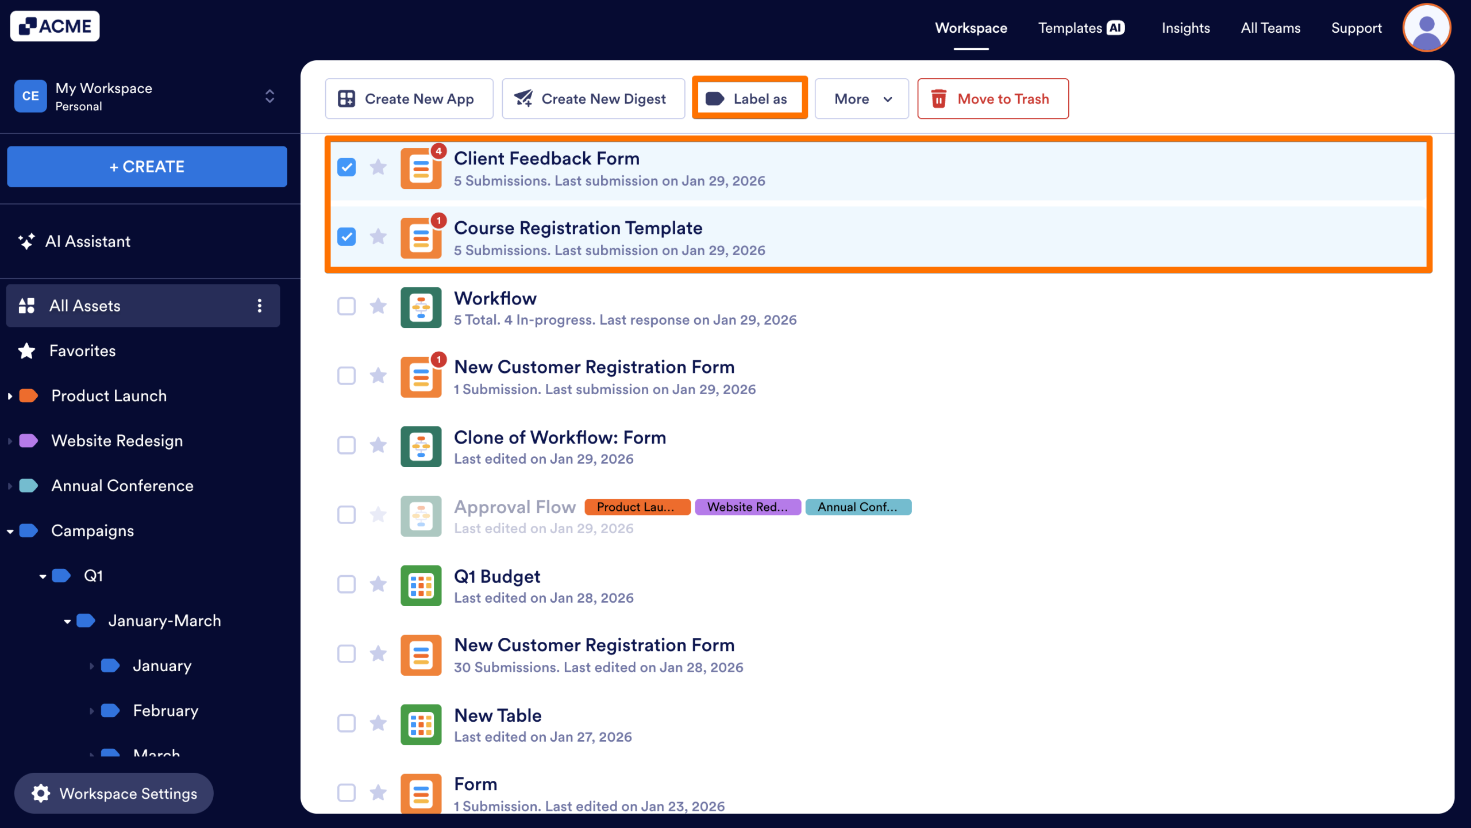
Task: Click the ACME logo
Action: pyautogui.click(x=55, y=26)
